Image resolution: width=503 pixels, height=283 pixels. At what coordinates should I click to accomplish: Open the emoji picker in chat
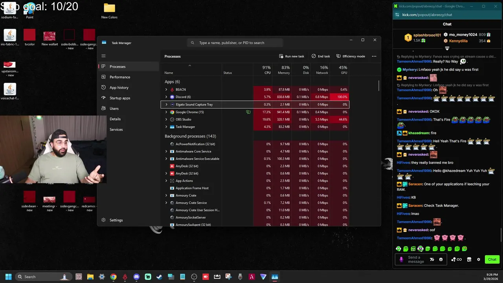441,259
